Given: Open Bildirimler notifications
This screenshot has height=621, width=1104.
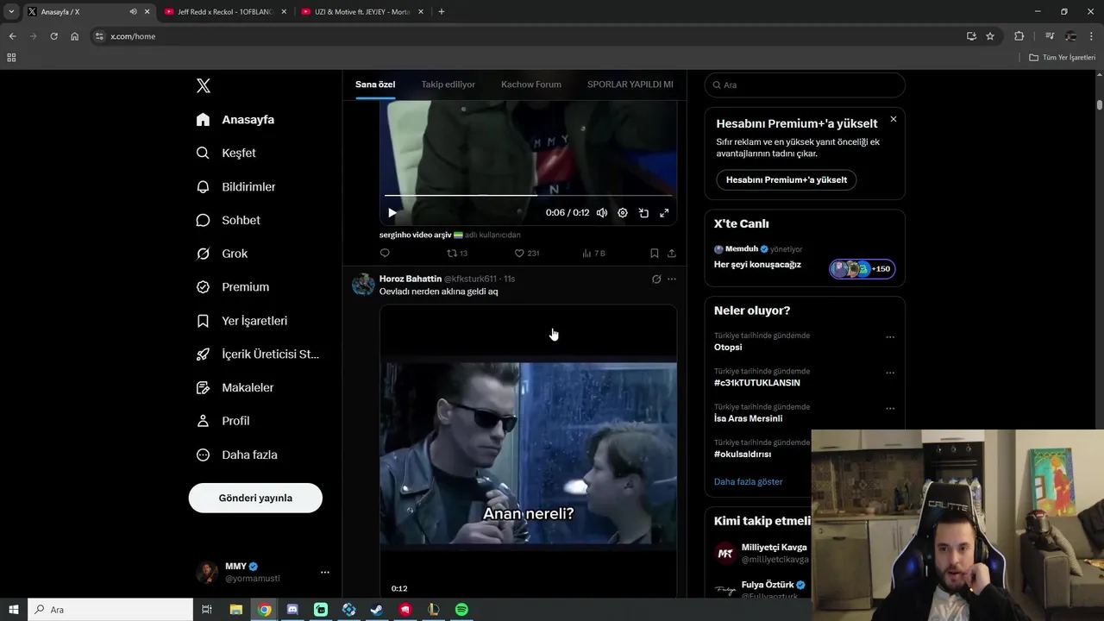Looking at the screenshot, I should click(236, 186).
